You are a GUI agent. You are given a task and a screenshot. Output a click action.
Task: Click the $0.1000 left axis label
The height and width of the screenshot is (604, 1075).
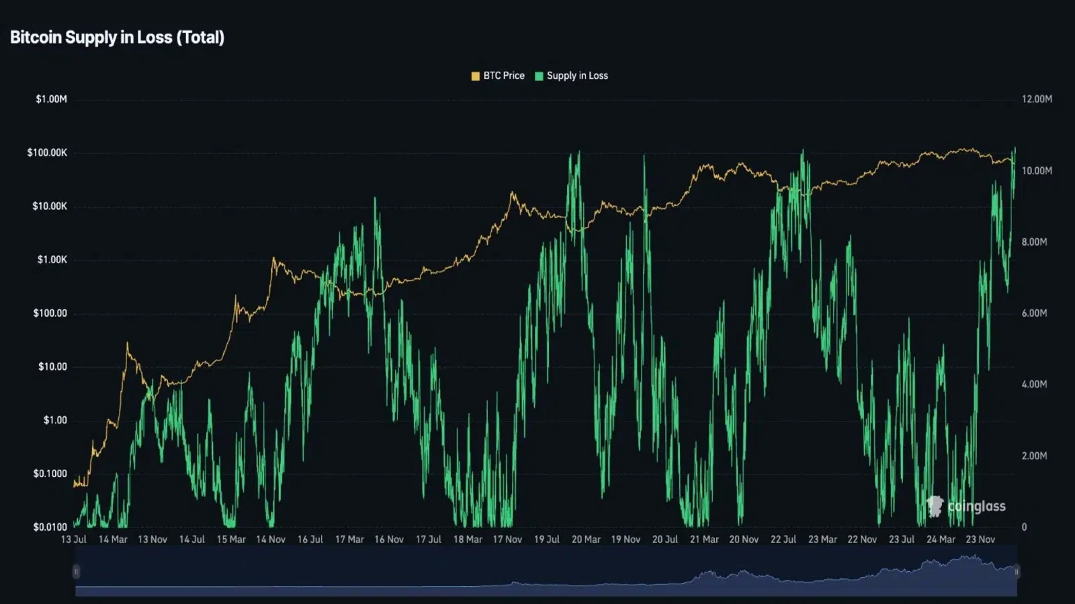point(50,474)
